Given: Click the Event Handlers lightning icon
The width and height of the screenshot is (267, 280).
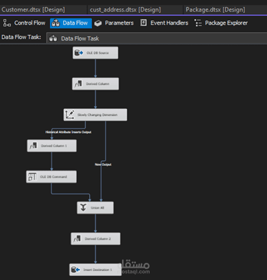Looking at the screenshot, I should [x=143, y=23].
